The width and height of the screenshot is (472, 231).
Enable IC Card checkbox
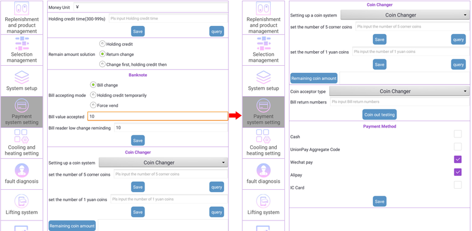[x=458, y=185]
